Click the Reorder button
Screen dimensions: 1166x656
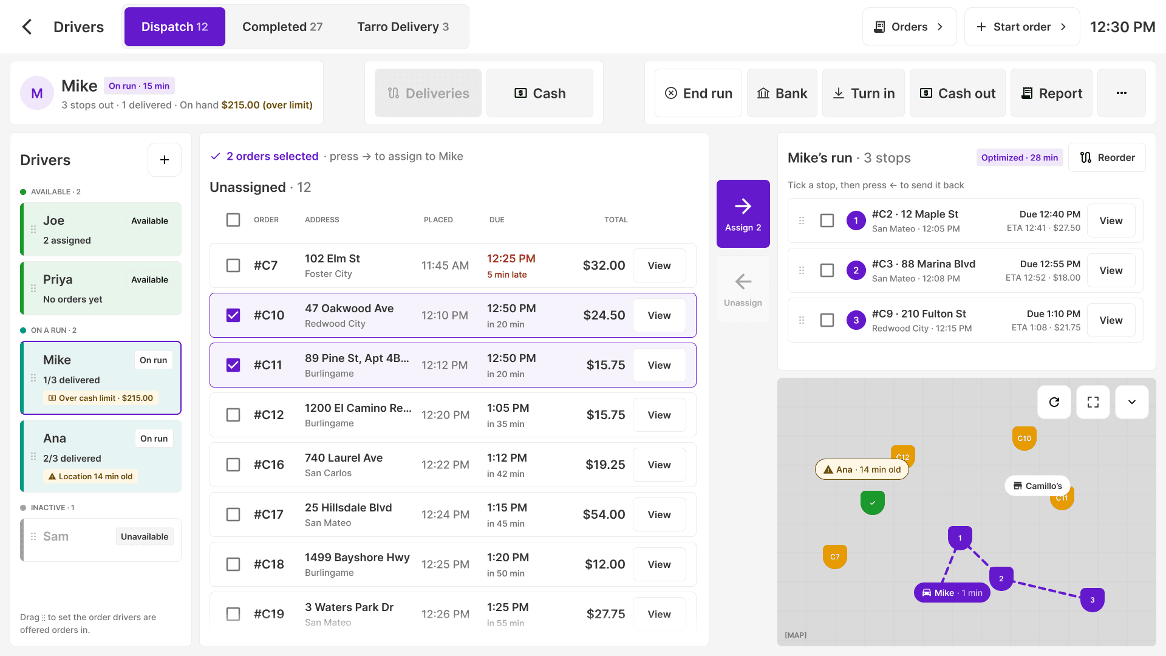click(x=1107, y=158)
